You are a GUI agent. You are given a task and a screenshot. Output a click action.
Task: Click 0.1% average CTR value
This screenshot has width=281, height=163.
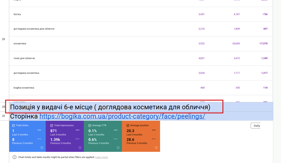tap(92, 131)
